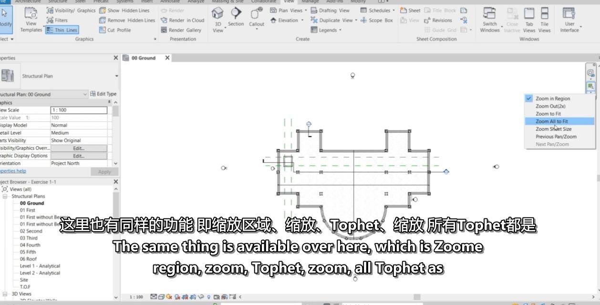Select the Display Model Normal value
Screen dimensions: 600x305
tap(79, 125)
